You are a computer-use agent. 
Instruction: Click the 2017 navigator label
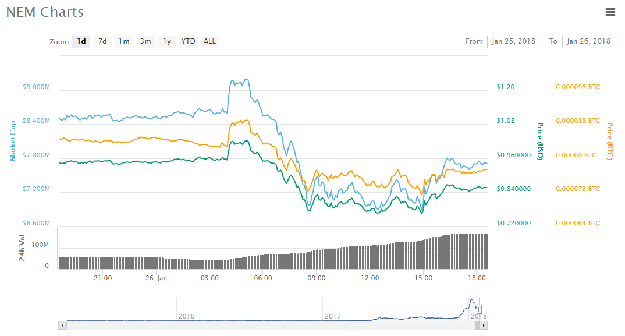[333, 316]
